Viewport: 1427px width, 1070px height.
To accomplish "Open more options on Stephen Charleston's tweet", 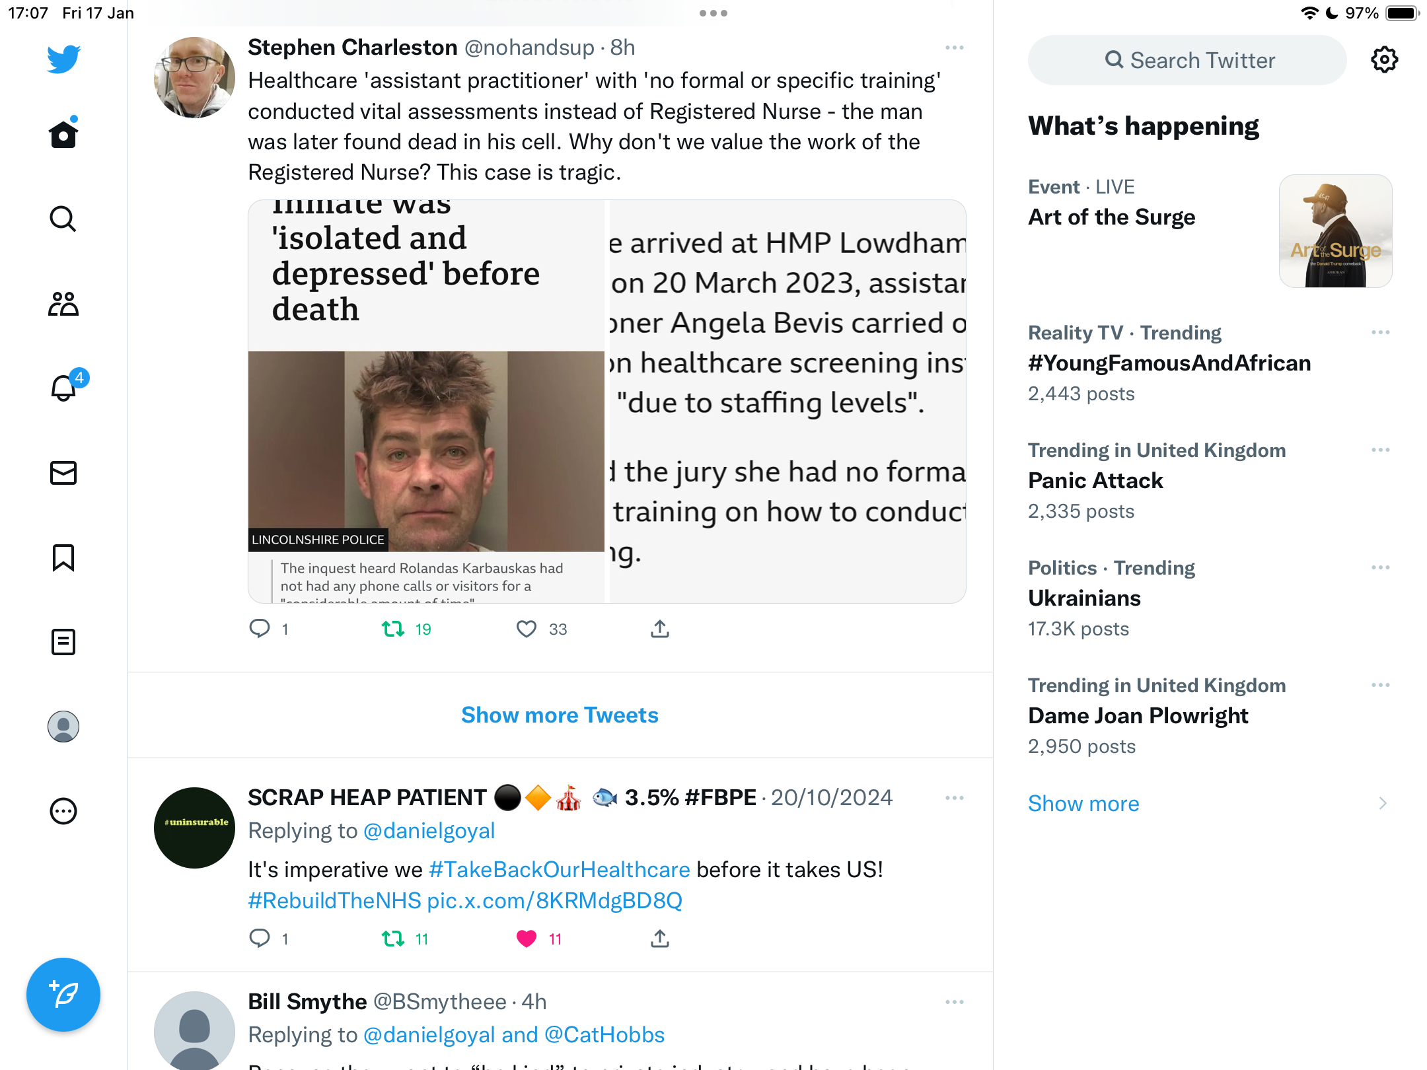I will click(x=955, y=48).
